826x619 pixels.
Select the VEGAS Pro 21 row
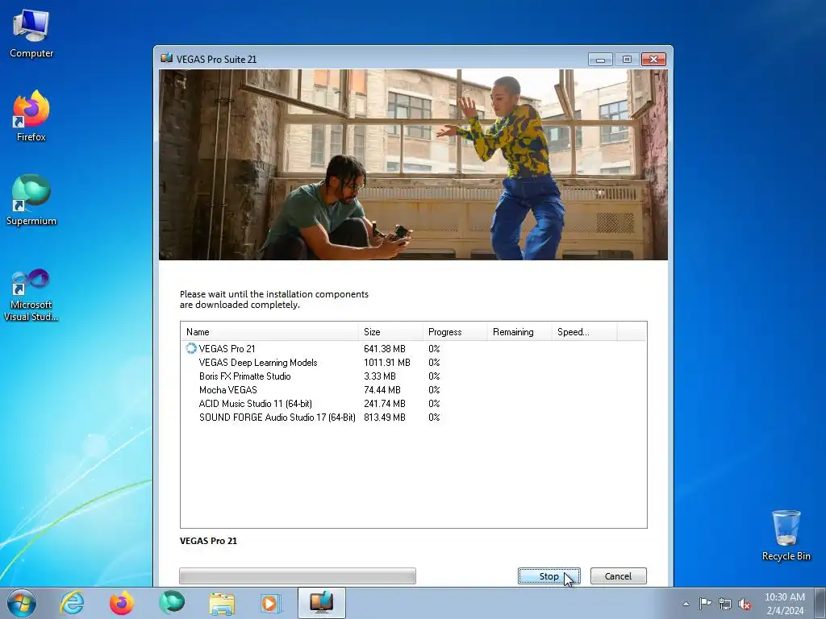[413, 348]
